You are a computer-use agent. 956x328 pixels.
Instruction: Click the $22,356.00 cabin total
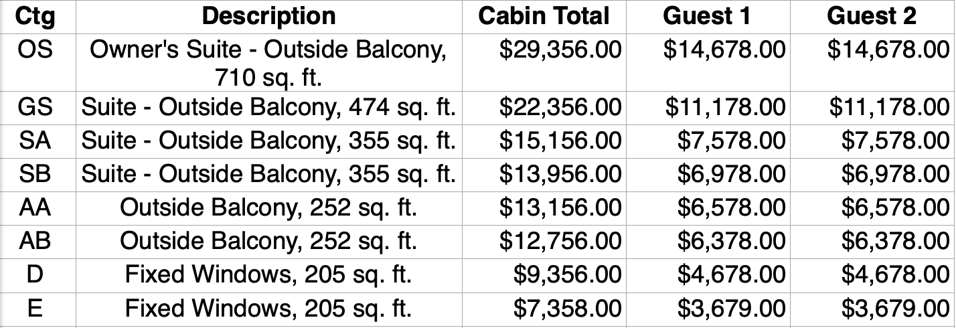point(560,107)
